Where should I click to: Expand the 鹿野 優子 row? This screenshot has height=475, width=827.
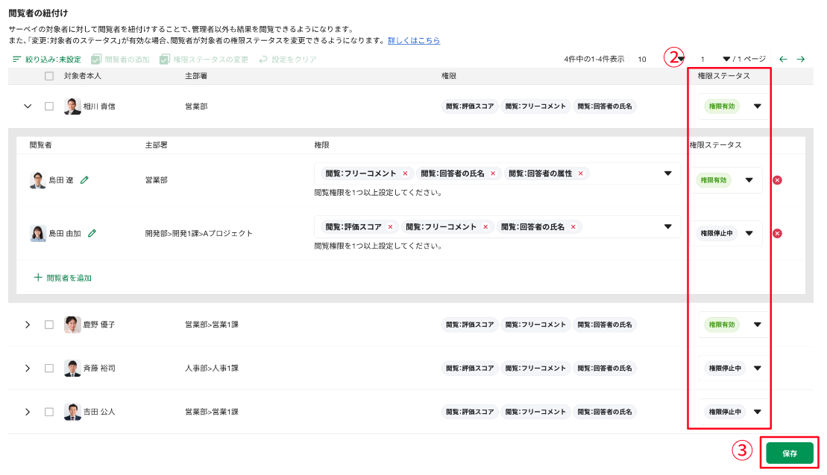(28, 325)
